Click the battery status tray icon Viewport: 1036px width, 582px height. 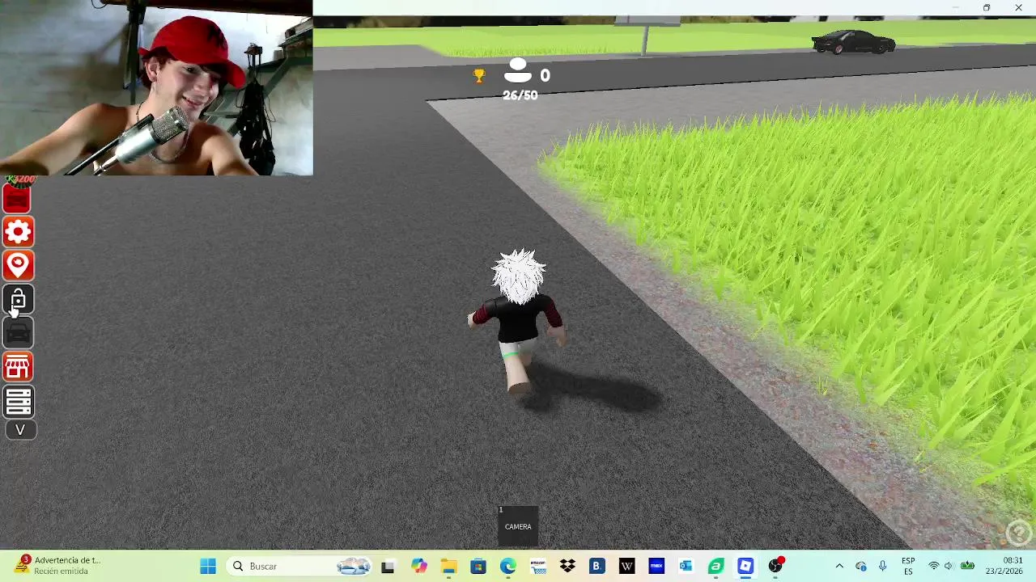pos(967,567)
